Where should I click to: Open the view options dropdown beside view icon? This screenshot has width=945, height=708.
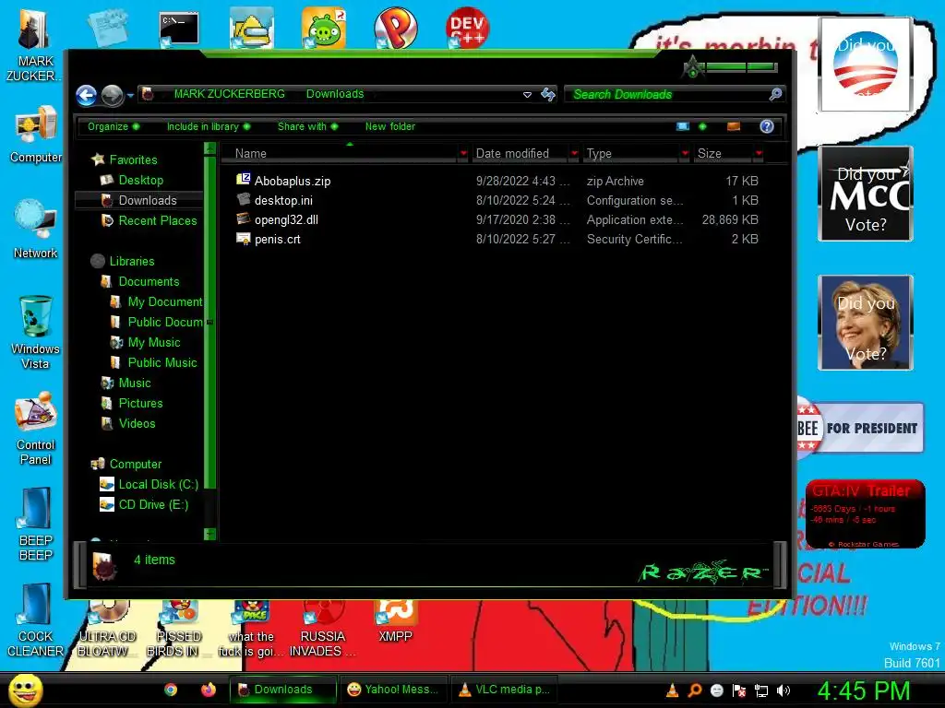pyautogui.click(x=702, y=126)
